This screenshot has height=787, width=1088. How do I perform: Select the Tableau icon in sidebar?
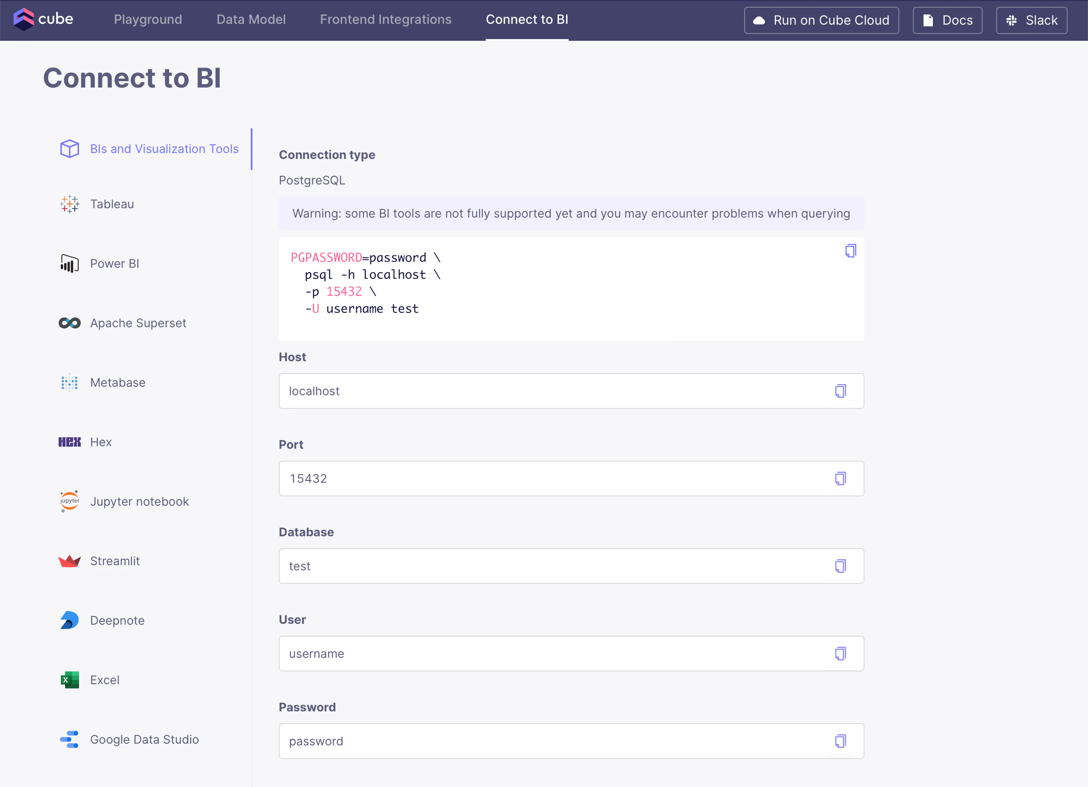[70, 204]
